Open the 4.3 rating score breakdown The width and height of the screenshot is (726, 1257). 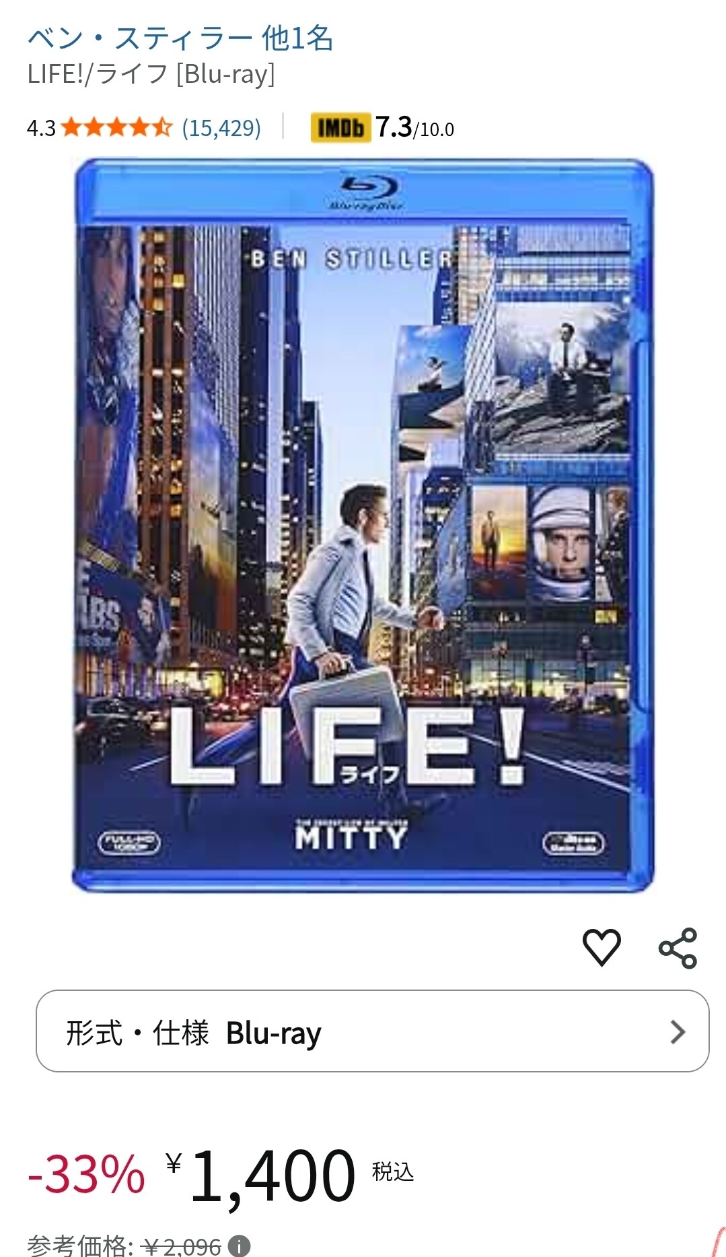coord(41,128)
